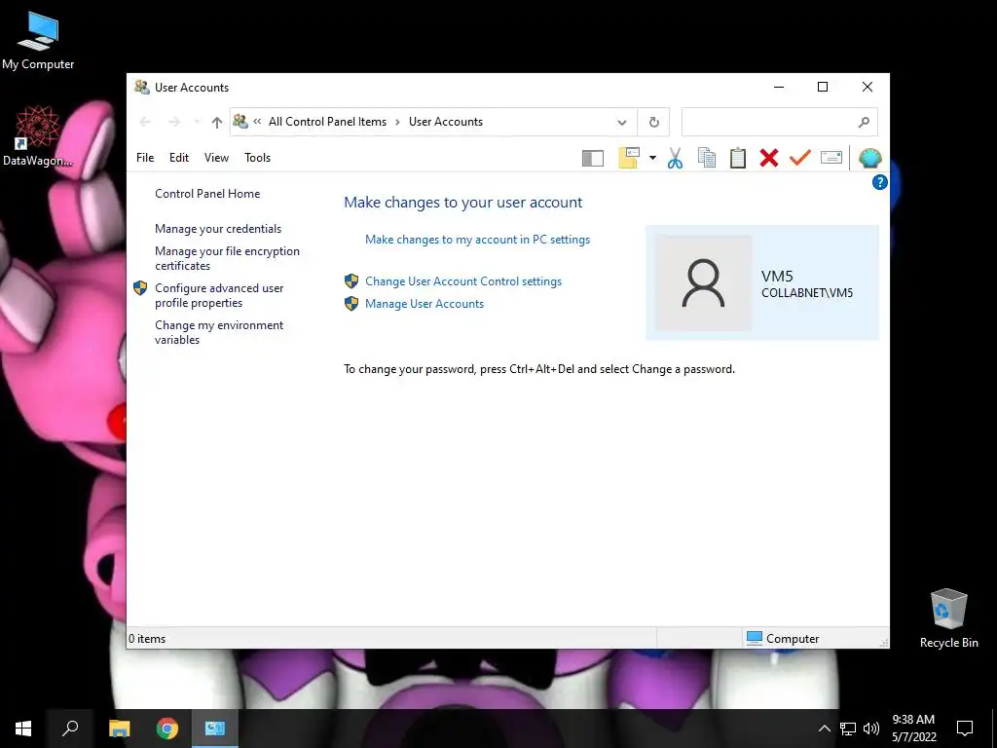Go up one level with Up arrow
Image resolution: width=997 pixels, height=748 pixels.
coord(217,122)
